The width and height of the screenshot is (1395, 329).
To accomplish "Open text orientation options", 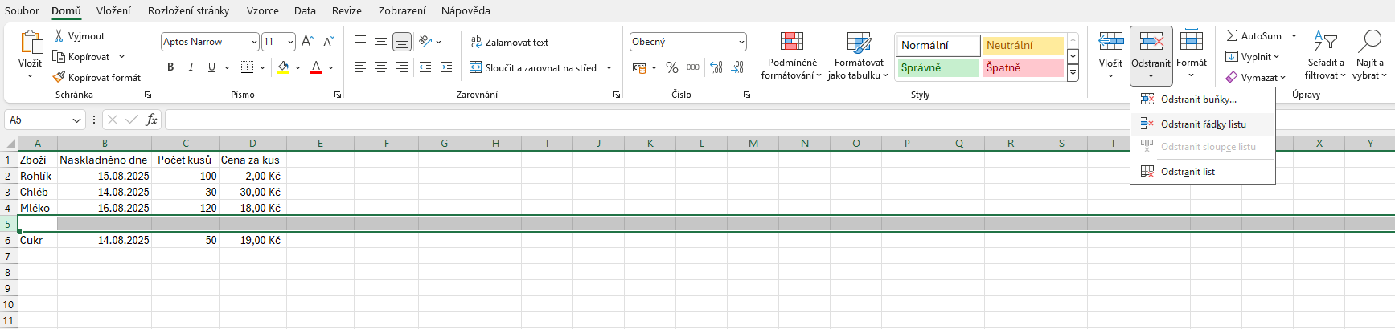I will tap(430, 42).
